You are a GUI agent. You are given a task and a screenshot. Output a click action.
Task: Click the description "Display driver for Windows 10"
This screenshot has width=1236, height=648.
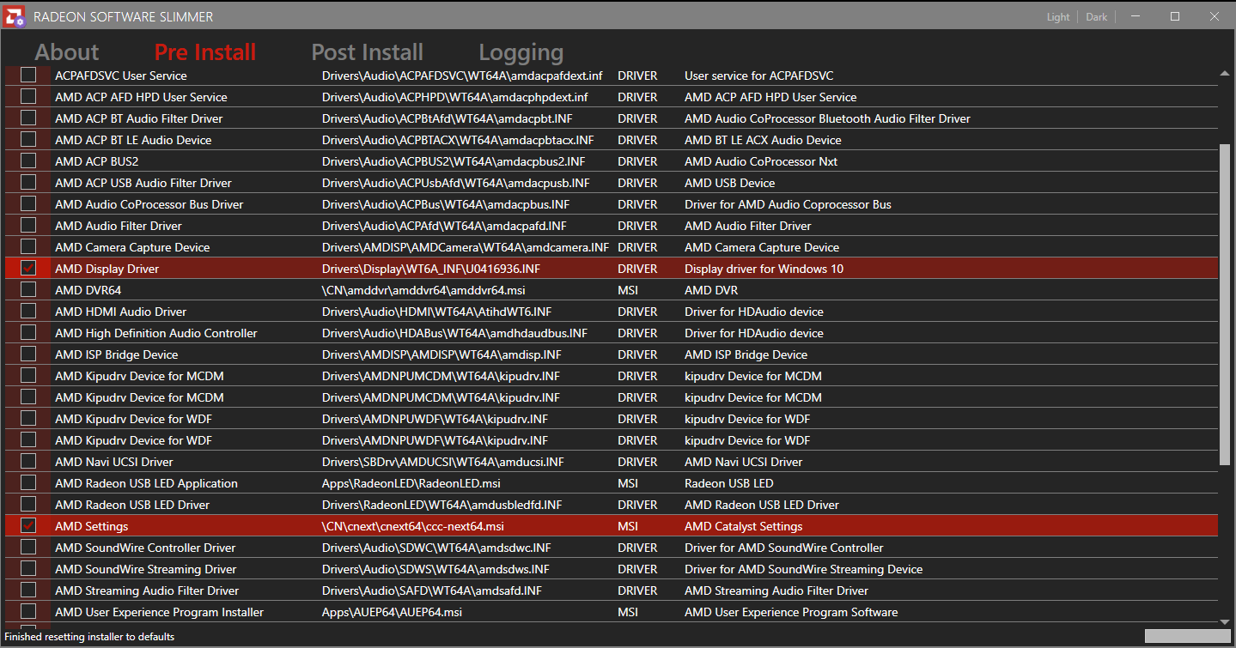click(x=764, y=269)
